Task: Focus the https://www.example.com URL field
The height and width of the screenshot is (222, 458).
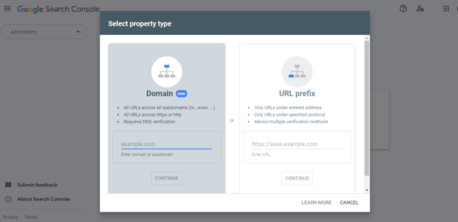Action: click(297, 144)
